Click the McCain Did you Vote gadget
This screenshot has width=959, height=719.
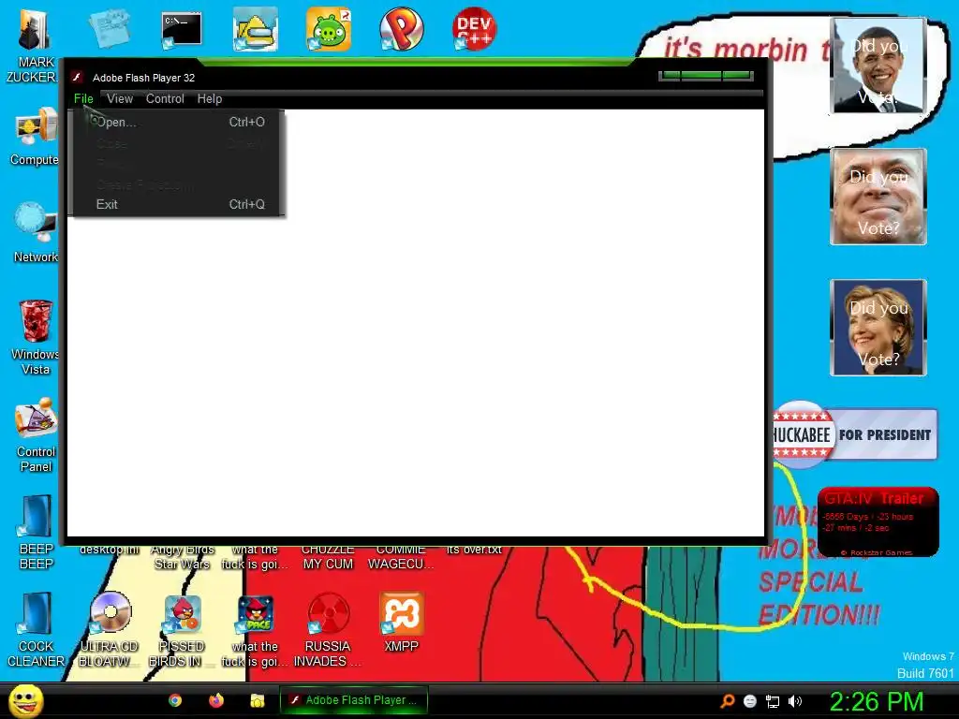tap(878, 197)
